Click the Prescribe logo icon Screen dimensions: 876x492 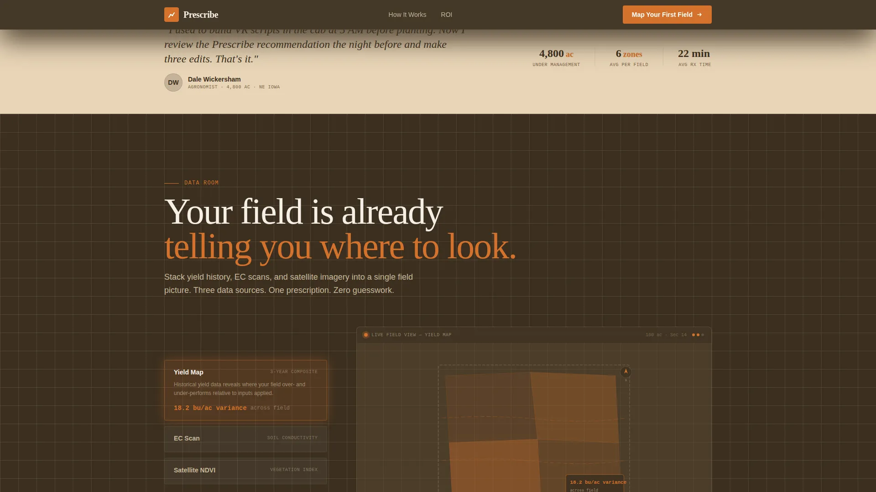point(172,15)
